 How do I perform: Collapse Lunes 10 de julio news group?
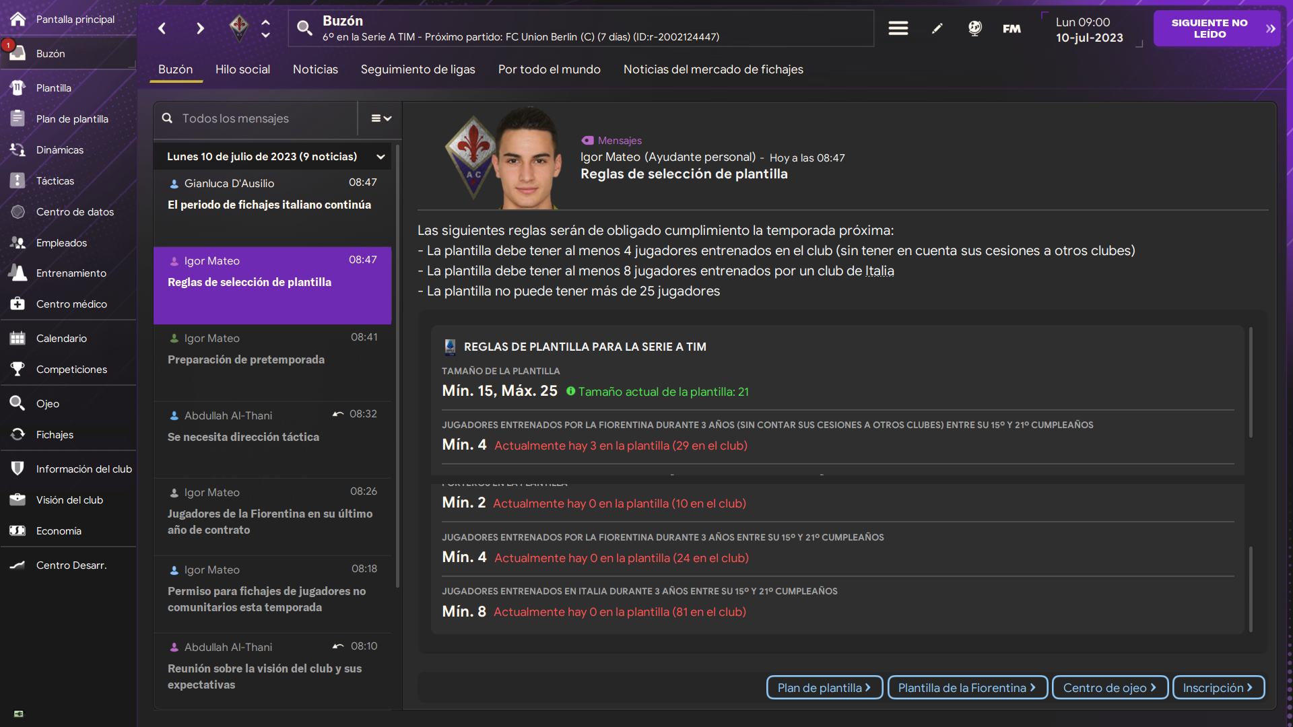click(x=381, y=157)
